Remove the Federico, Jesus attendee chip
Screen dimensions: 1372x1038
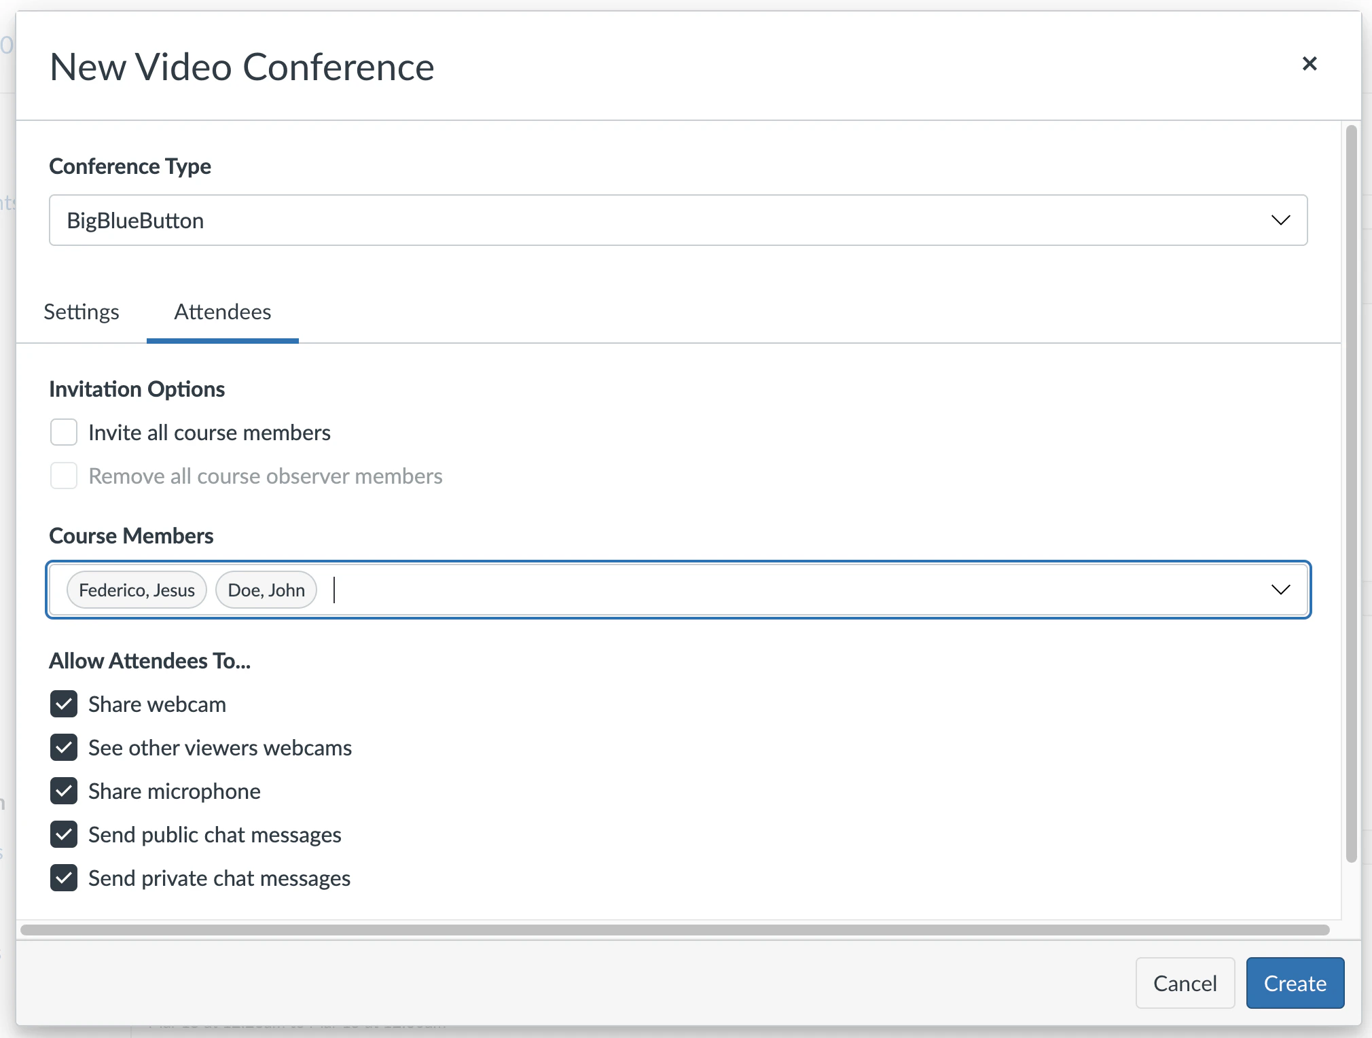[x=136, y=590]
